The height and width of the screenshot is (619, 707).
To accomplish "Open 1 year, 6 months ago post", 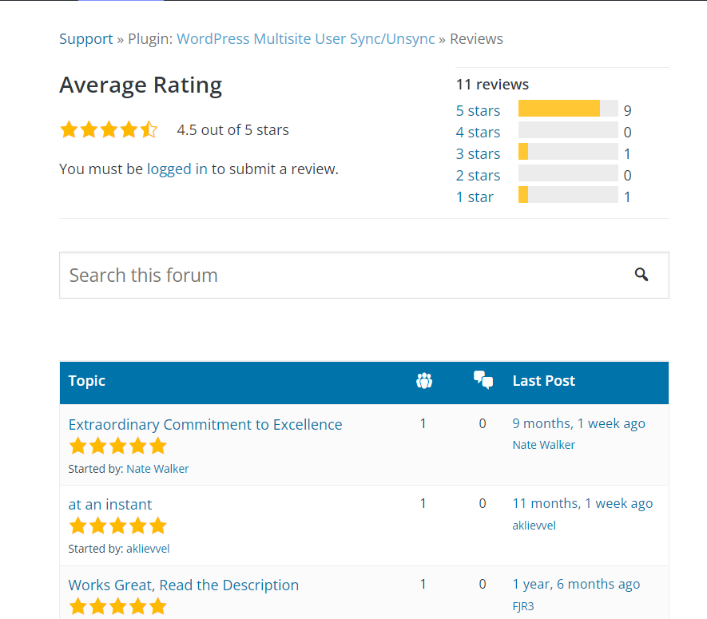I will coord(576,585).
